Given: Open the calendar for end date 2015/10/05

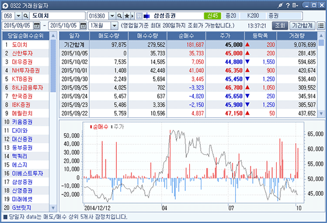Looking at the screenshot, I should (83, 26).
